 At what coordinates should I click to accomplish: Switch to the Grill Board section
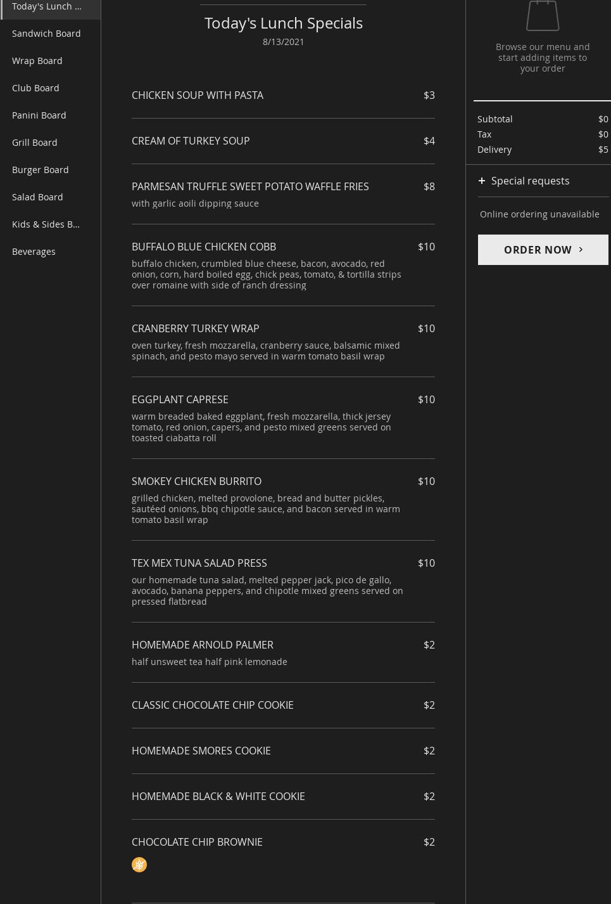[35, 143]
